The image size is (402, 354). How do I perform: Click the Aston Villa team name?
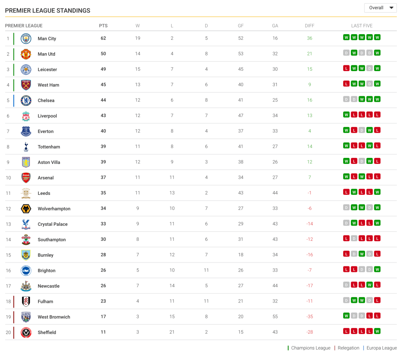point(49,162)
